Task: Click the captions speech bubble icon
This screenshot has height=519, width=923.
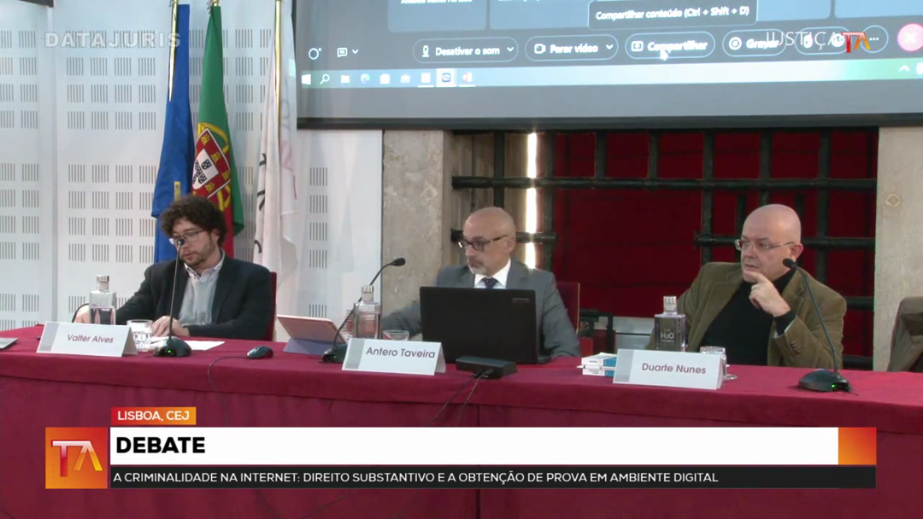Action: pos(343,53)
